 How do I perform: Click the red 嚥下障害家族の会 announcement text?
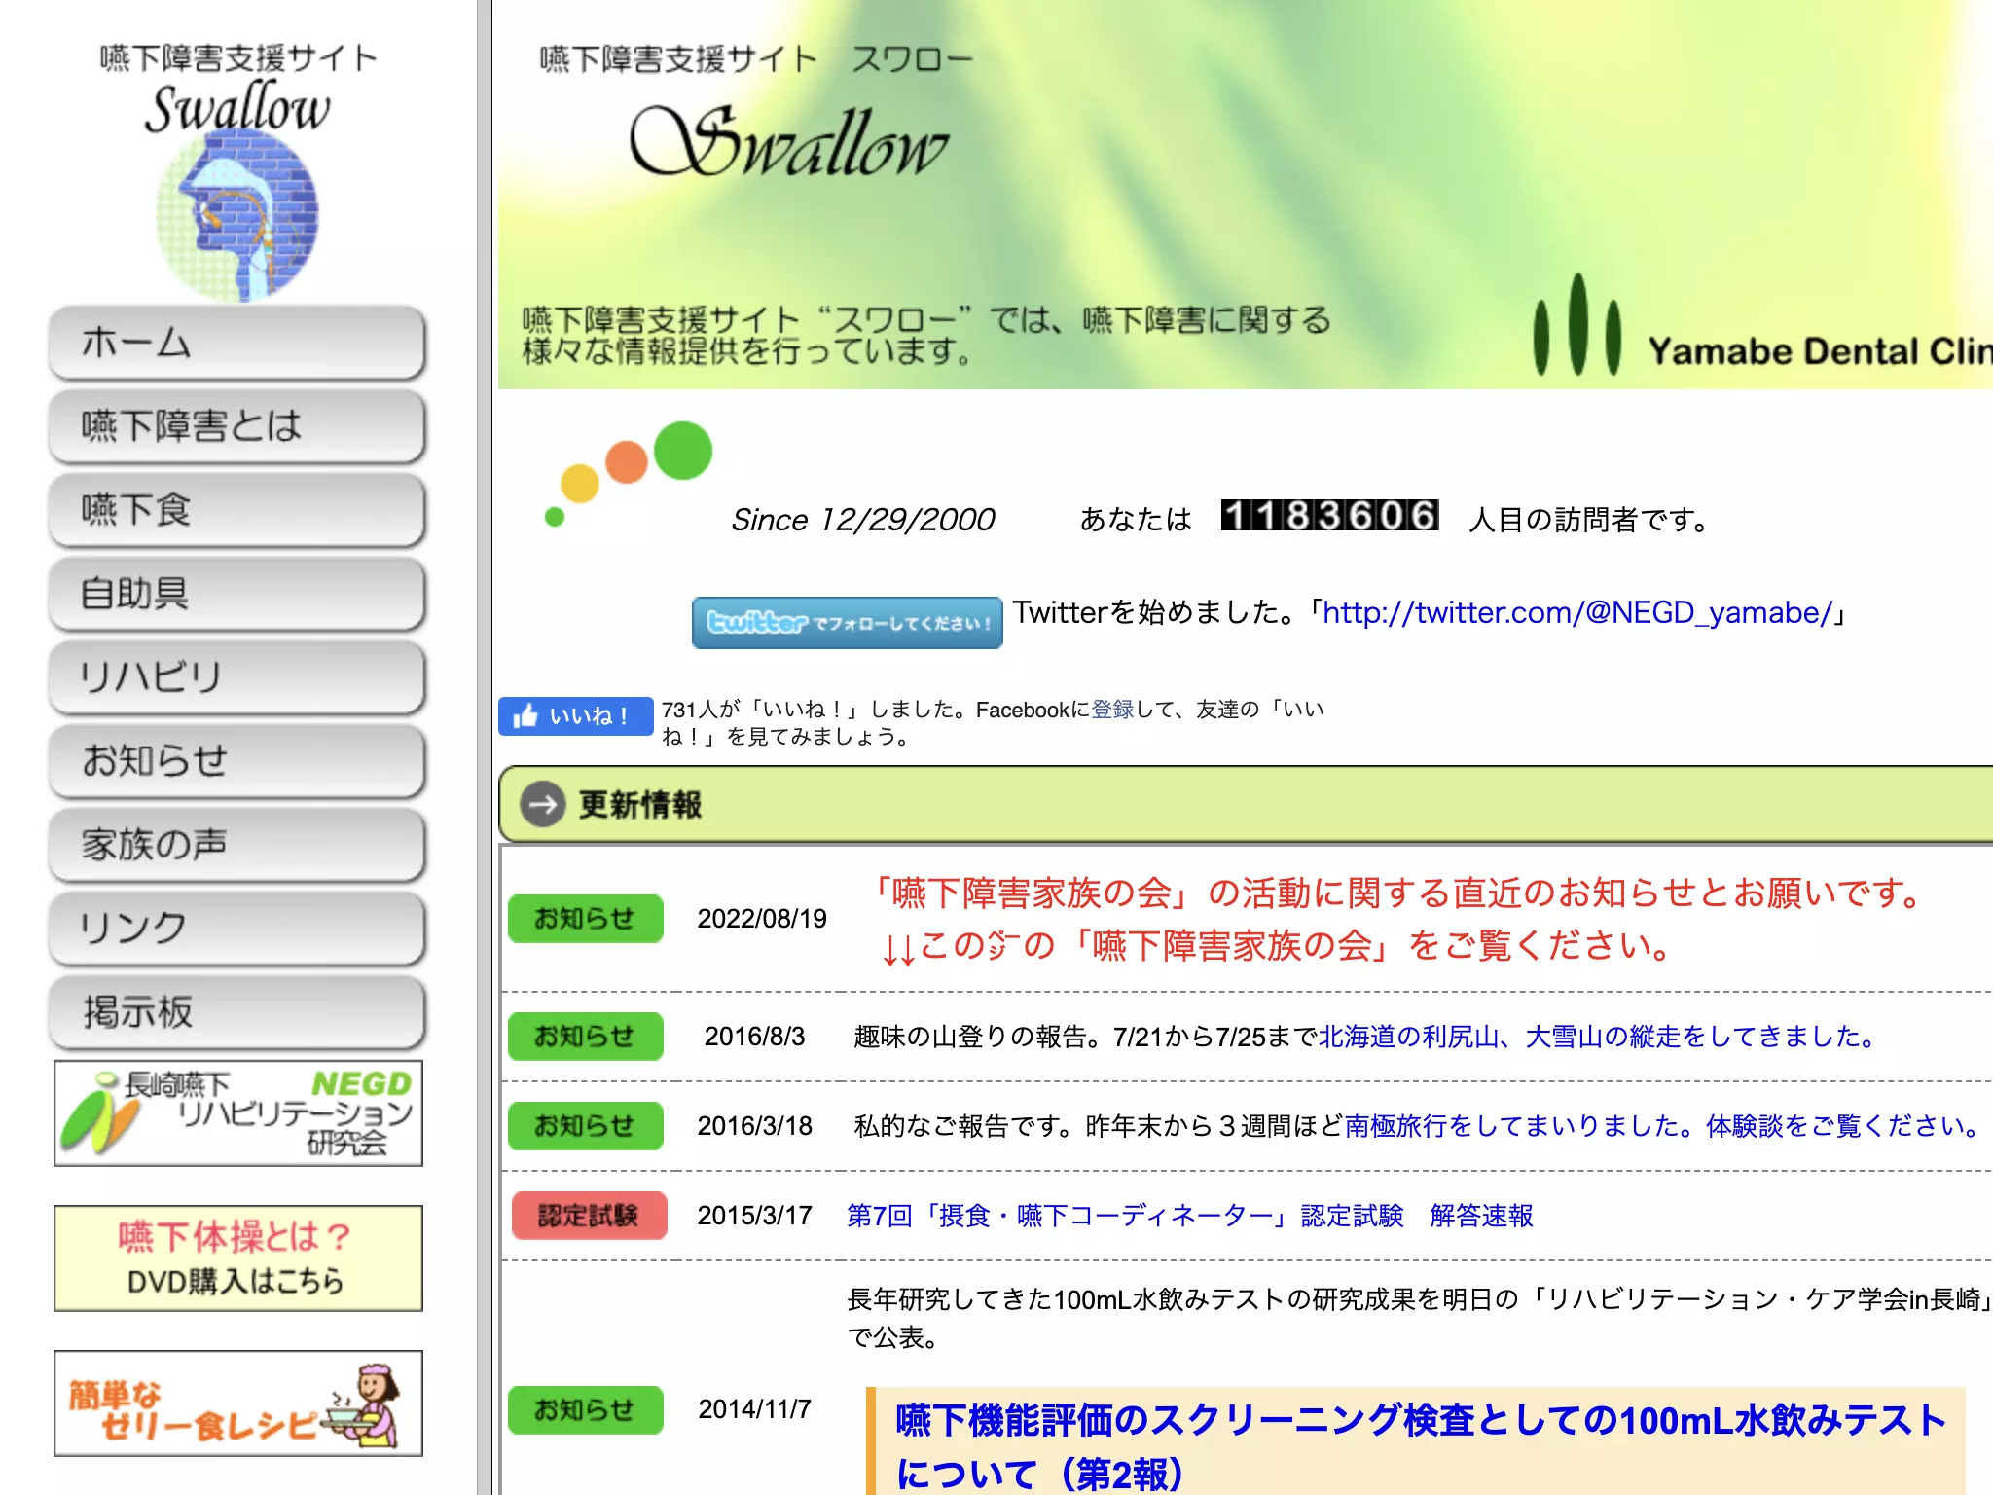tap(1398, 919)
